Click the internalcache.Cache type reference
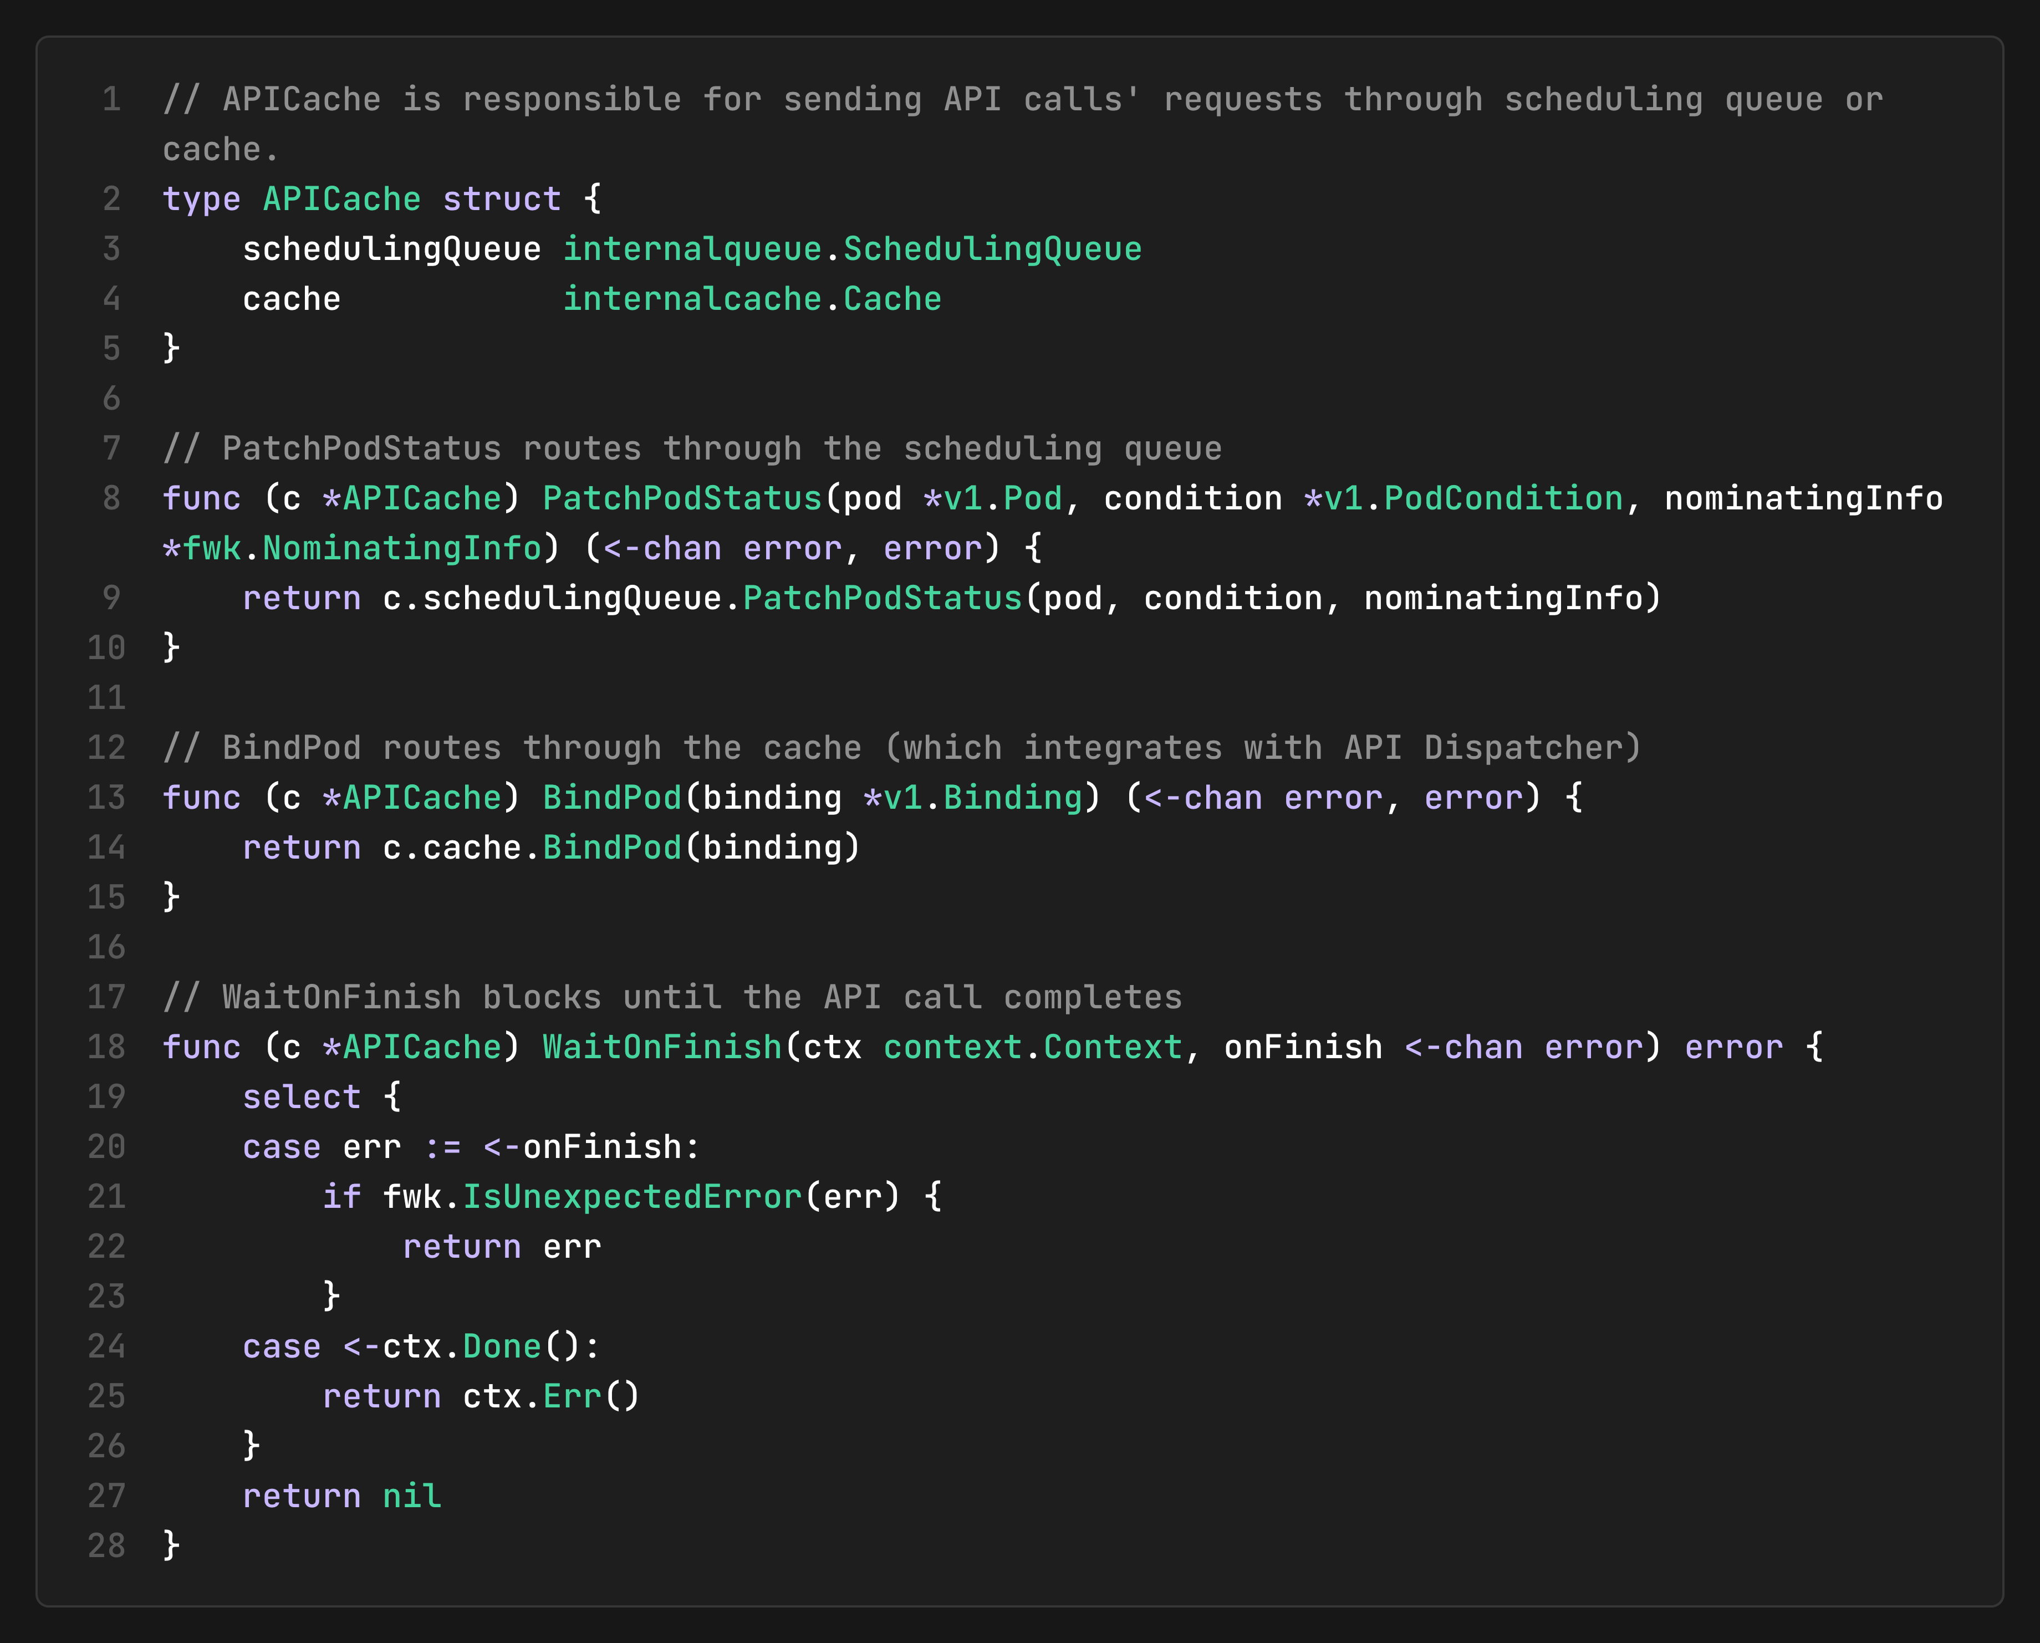This screenshot has width=2040, height=1643. 752,299
